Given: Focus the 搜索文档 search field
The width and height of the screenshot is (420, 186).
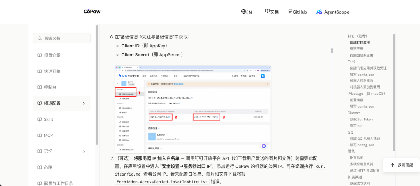Looking at the screenshot, I should [x=61, y=38].
